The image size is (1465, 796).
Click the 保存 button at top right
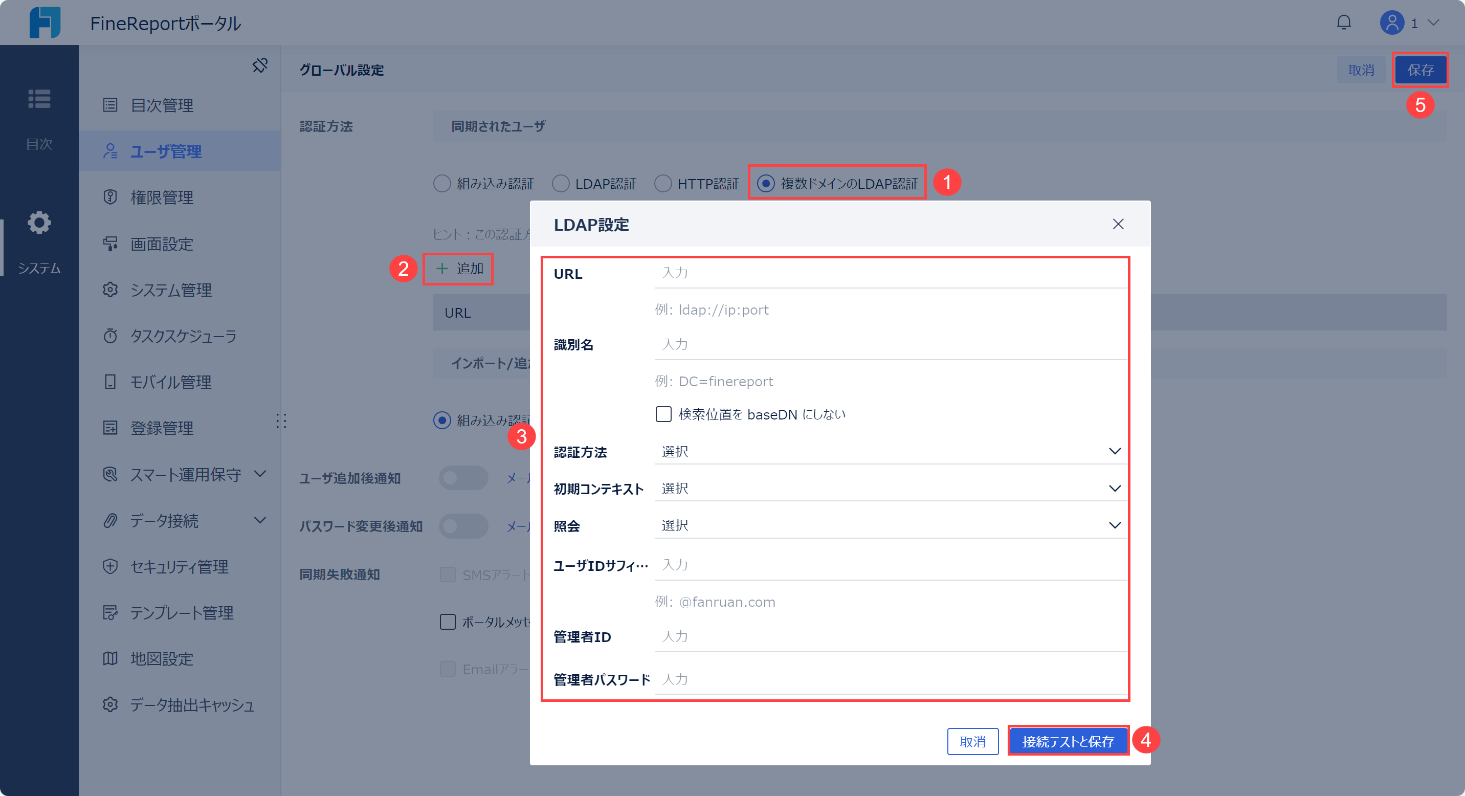pyautogui.click(x=1420, y=70)
